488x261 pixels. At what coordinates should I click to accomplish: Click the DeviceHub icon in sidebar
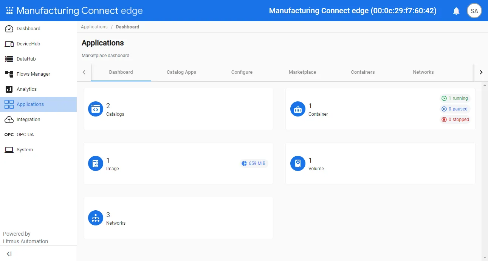pos(9,44)
